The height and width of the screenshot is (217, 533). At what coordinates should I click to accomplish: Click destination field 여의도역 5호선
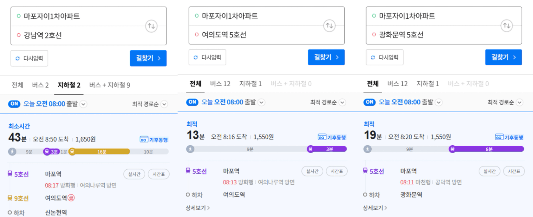(x=266, y=35)
